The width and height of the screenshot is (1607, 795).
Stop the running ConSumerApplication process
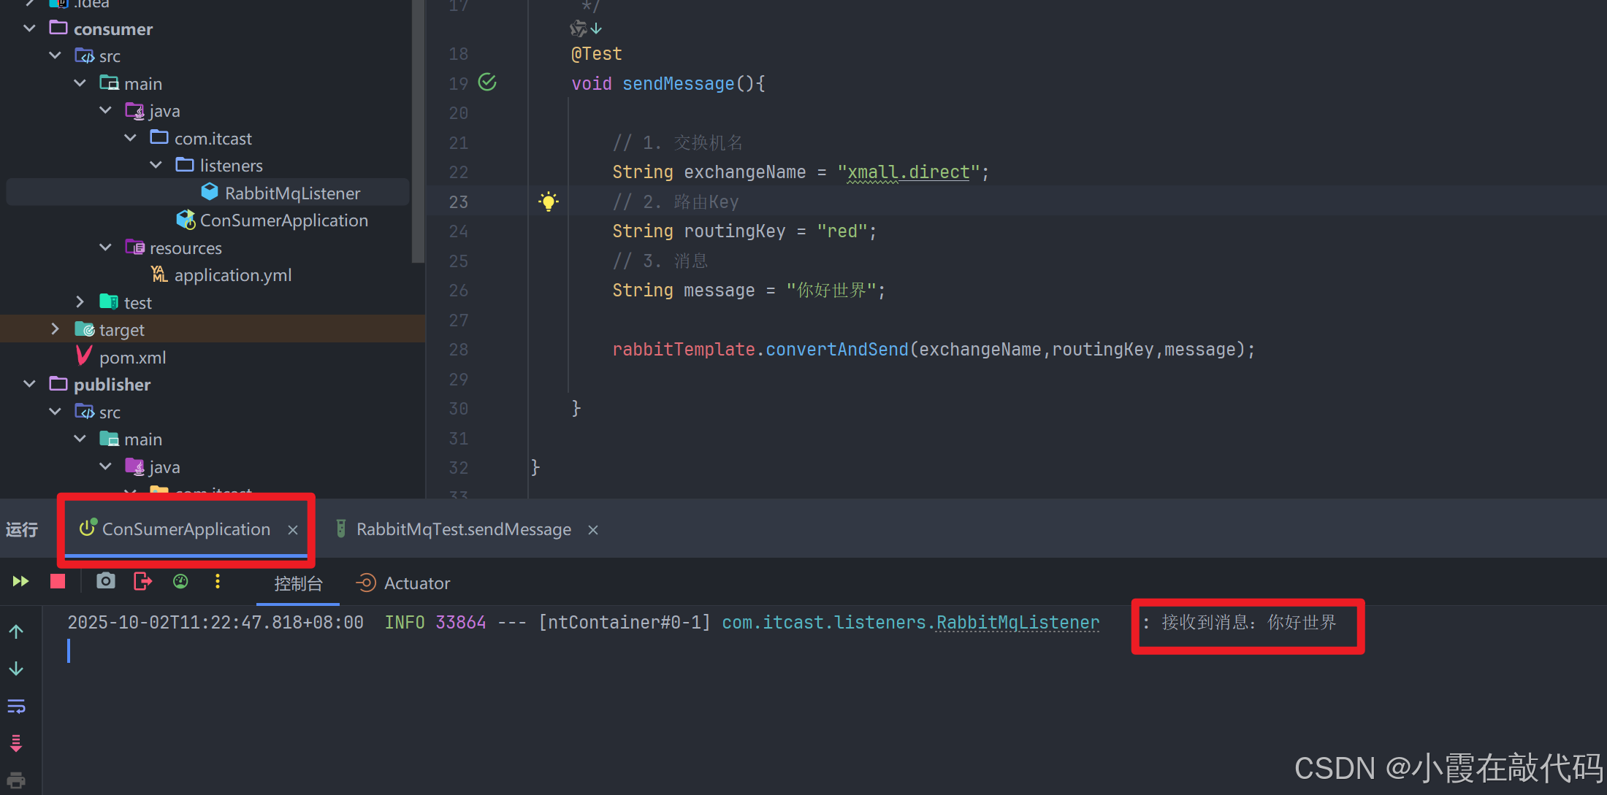(x=58, y=582)
